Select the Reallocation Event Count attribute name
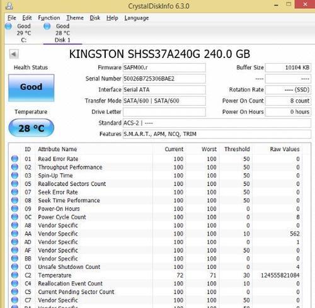 pyautogui.click(x=71, y=283)
